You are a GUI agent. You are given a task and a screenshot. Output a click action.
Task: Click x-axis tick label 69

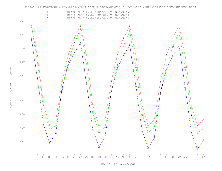[173, 157]
